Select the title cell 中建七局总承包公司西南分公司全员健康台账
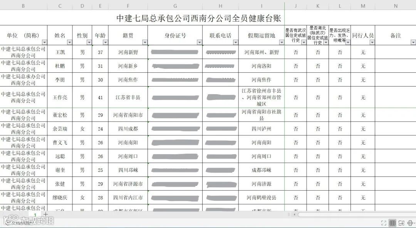Viewport: 416px width, 228px height. tap(199, 18)
